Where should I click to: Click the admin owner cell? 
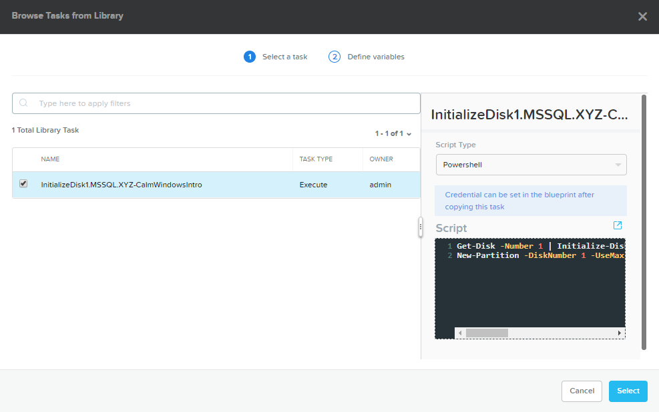381,185
